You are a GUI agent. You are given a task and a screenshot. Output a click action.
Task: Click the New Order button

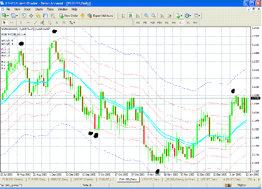[69, 16]
